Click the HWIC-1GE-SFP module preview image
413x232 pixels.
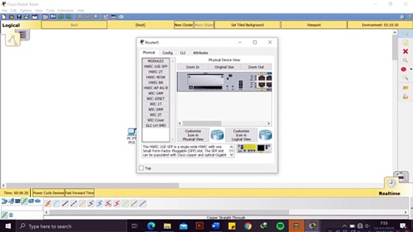254,149
